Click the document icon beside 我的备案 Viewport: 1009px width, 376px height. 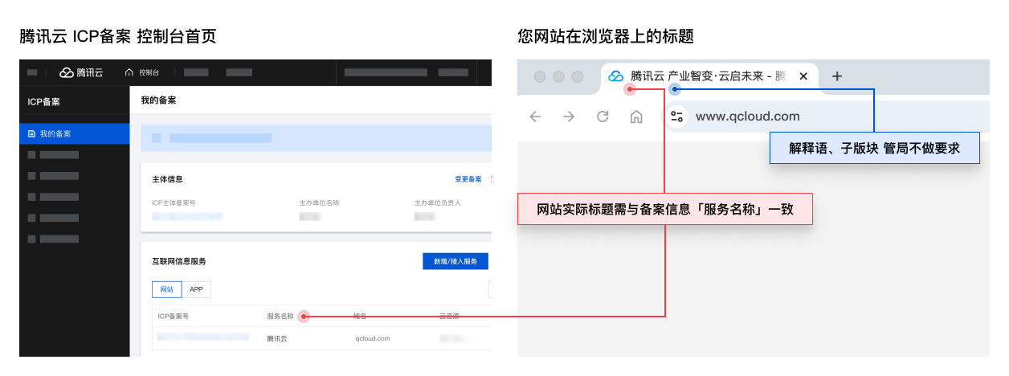[31, 133]
